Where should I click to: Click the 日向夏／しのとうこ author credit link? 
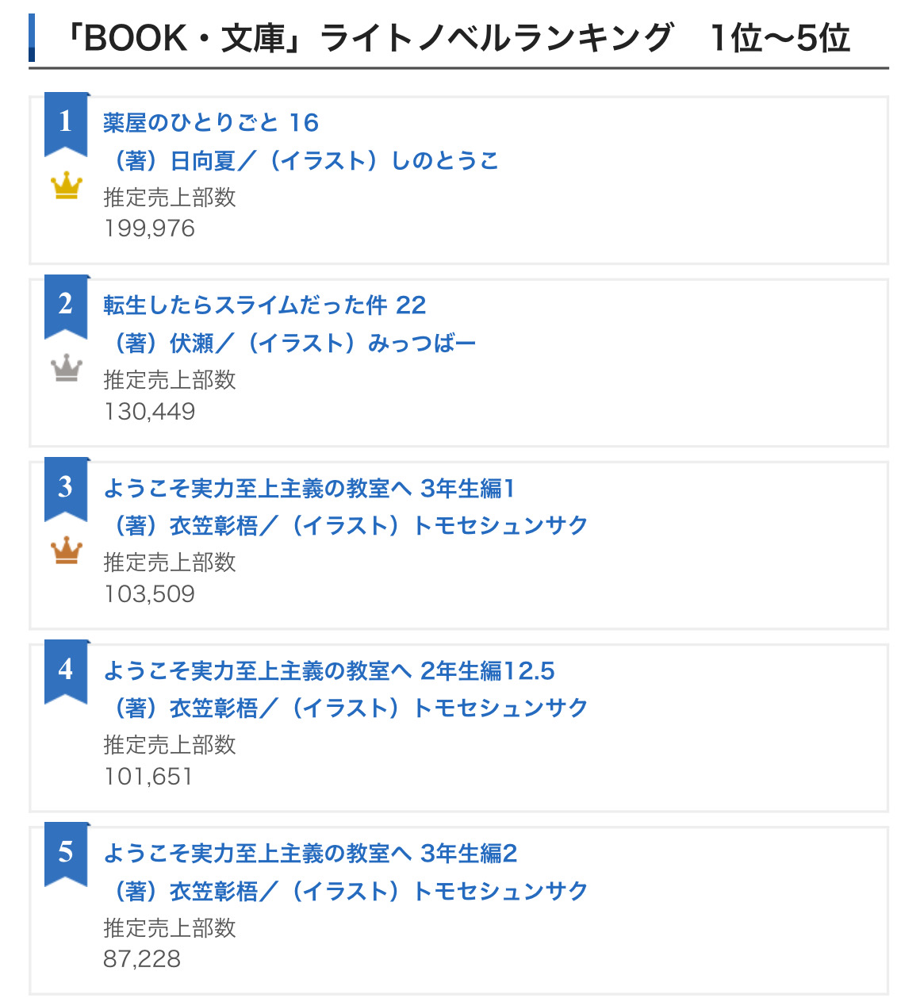[x=301, y=161]
